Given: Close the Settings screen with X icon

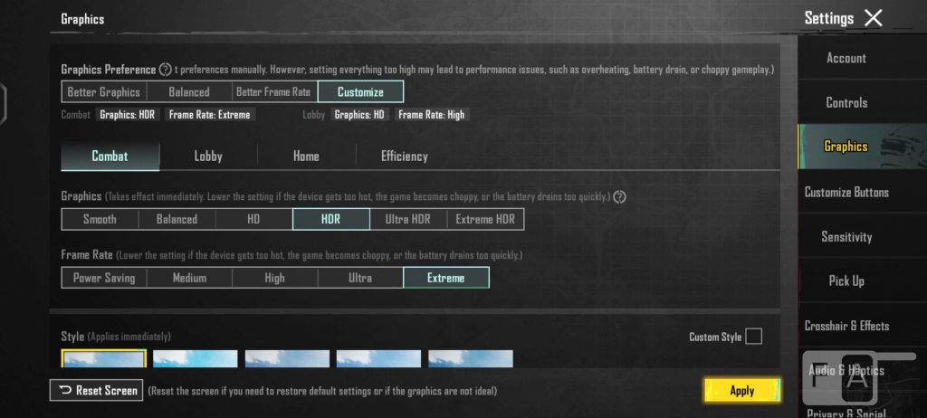Looking at the screenshot, I should pos(873,18).
